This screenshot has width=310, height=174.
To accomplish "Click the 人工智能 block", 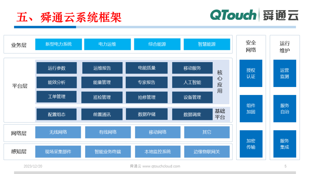I will (192, 82).
